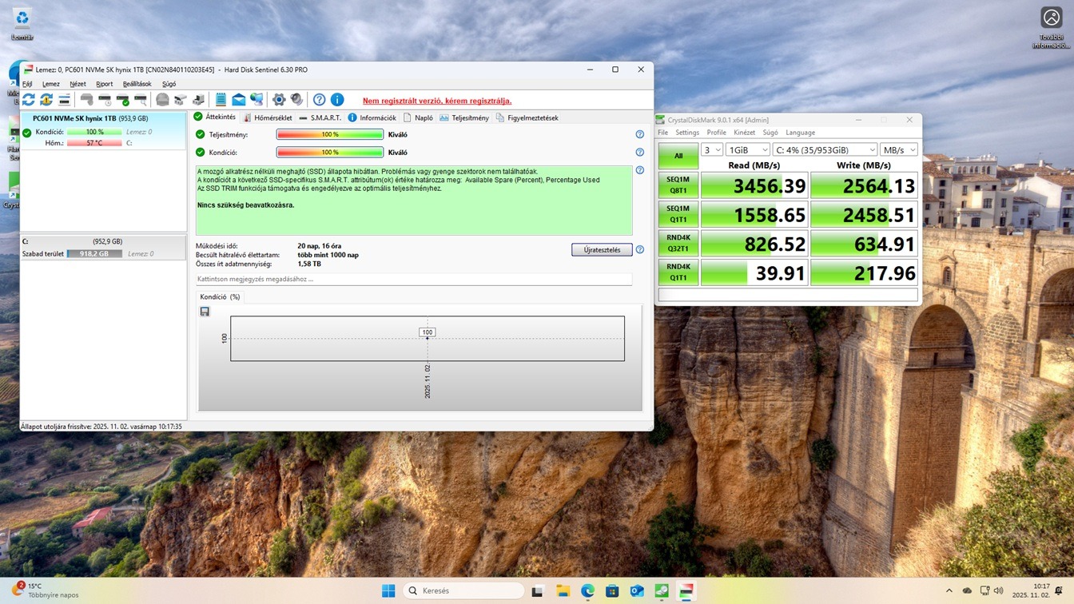Switch to the Információk tab
Viewport: 1074px width, 604px height.
pos(372,117)
